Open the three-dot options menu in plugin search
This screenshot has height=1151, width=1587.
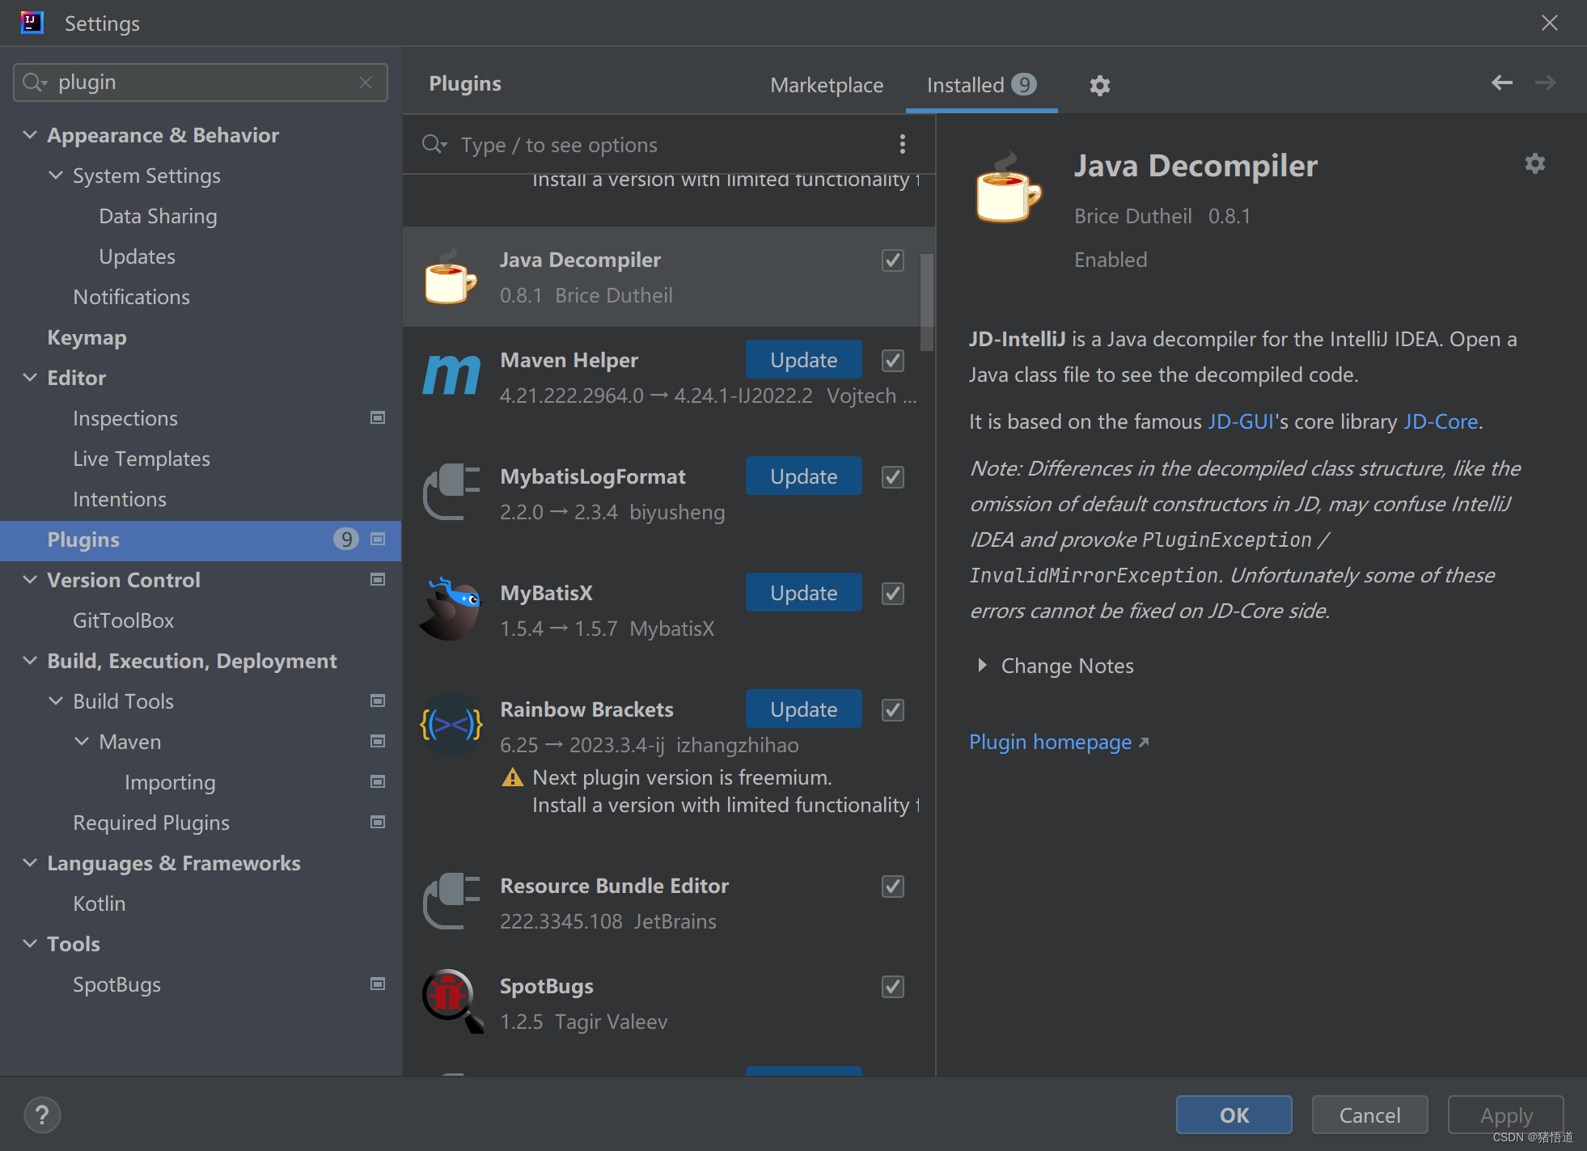click(903, 145)
